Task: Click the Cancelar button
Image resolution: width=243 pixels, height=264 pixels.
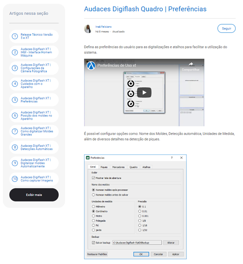Action: click(x=158, y=254)
